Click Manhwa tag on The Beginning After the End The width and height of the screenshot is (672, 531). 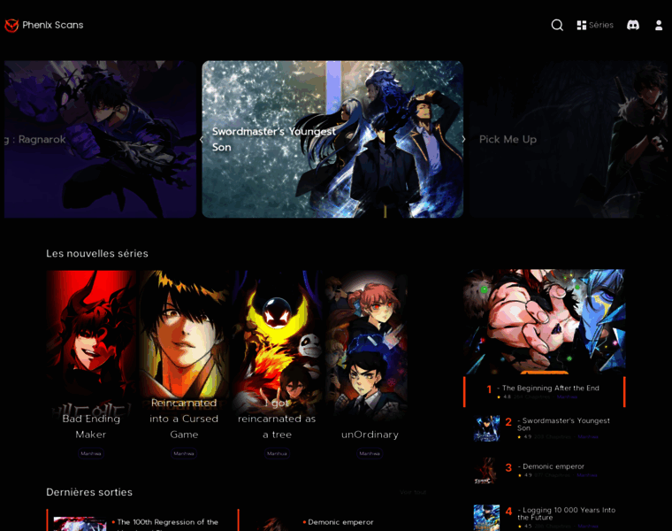pyautogui.click(x=567, y=397)
